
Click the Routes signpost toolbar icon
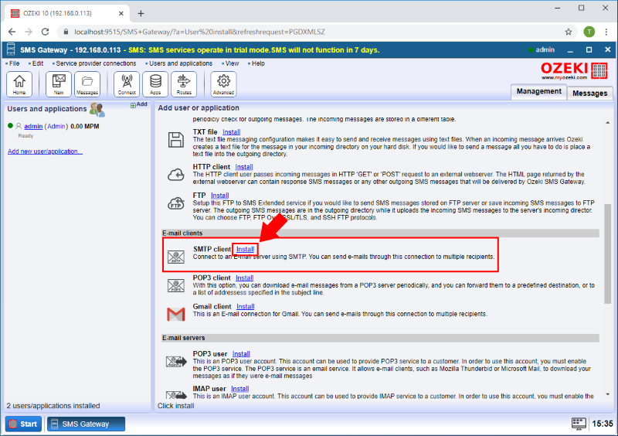point(184,84)
